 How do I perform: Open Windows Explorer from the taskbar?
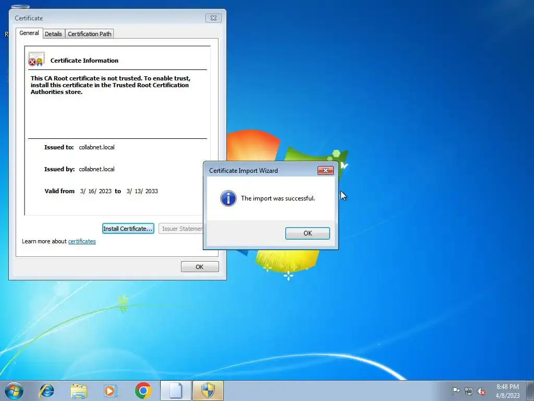point(79,391)
